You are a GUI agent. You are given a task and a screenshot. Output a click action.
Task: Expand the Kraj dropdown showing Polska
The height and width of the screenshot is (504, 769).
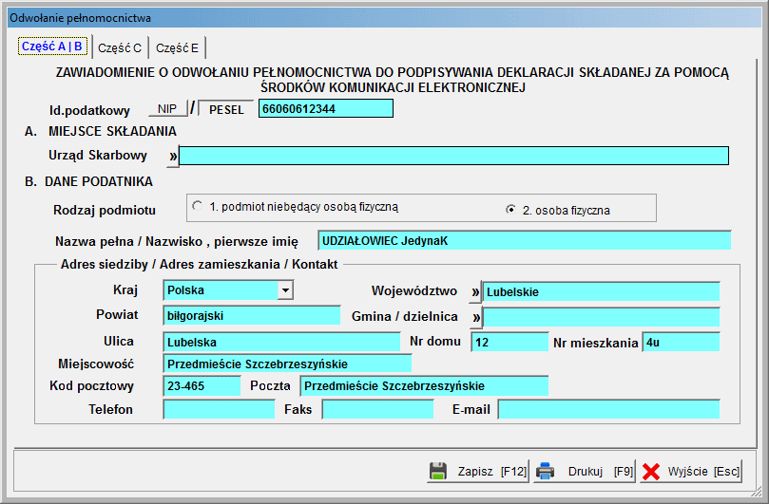[x=285, y=289]
